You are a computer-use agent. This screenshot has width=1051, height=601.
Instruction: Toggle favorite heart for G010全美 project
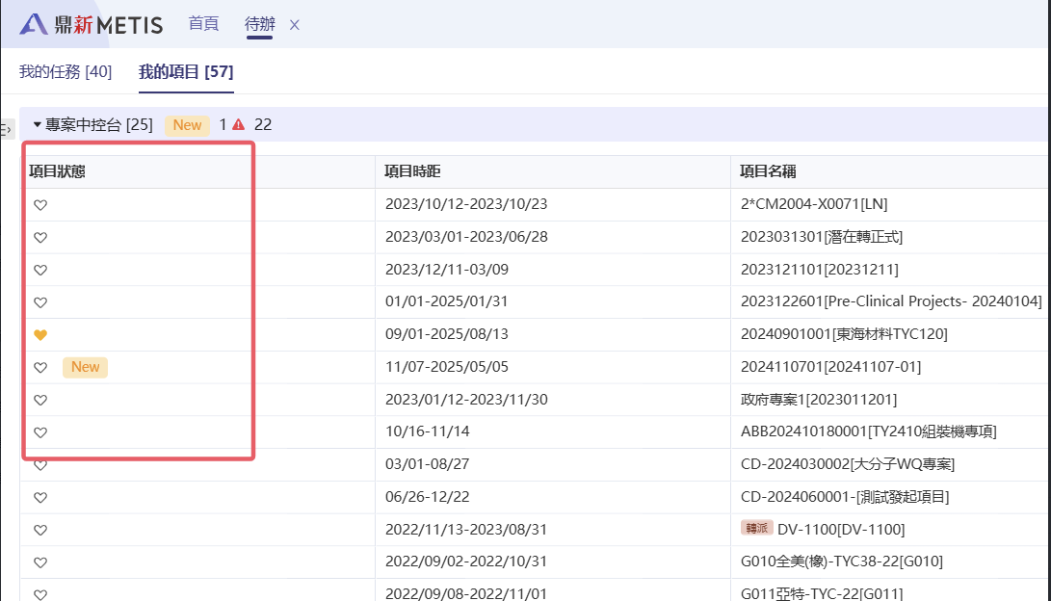(x=40, y=562)
